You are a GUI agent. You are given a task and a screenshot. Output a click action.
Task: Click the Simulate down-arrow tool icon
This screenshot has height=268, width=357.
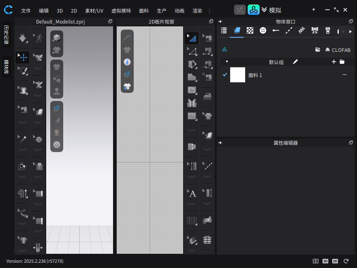[x=22, y=38]
